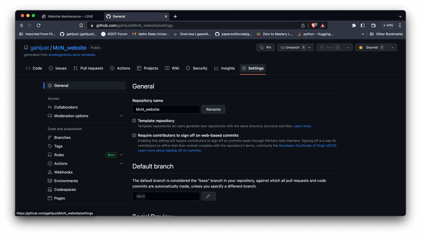Expand the Rules section chevron
The height and width of the screenshot is (236, 421).
click(122, 155)
